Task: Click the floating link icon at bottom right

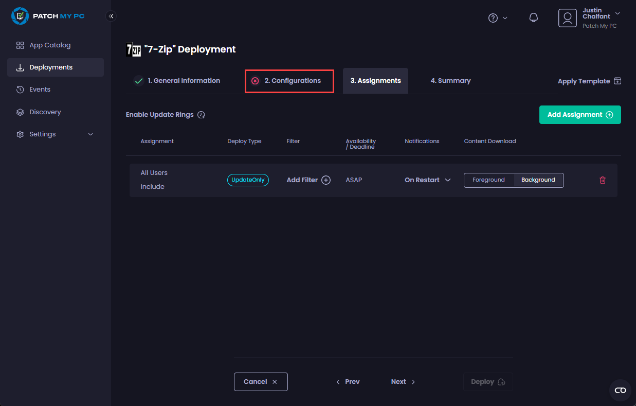Action: click(x=620, y=391)
